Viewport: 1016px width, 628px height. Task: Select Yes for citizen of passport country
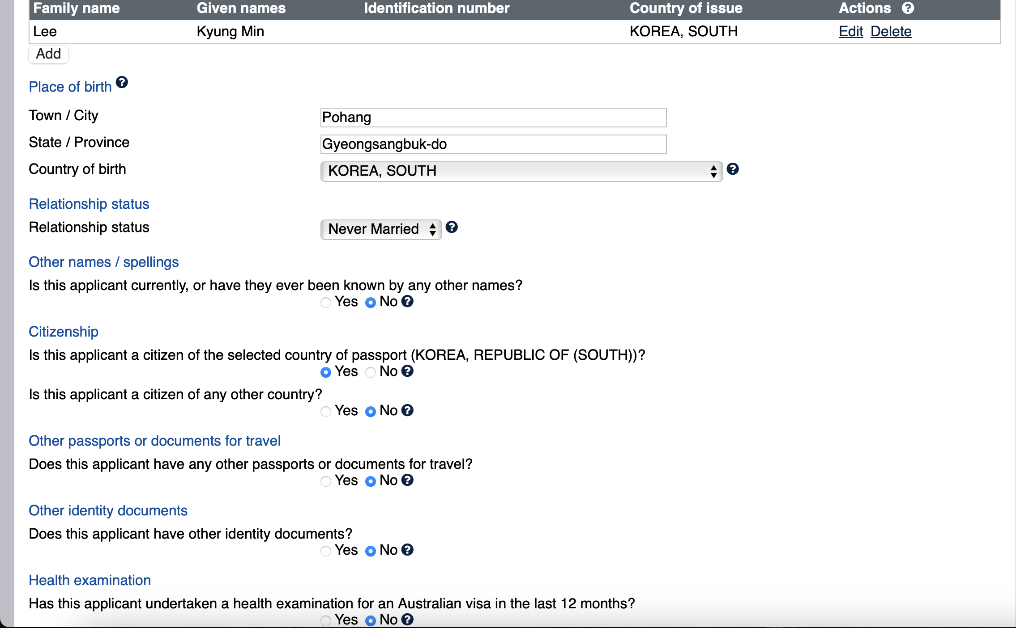click(x=326, y=372)
